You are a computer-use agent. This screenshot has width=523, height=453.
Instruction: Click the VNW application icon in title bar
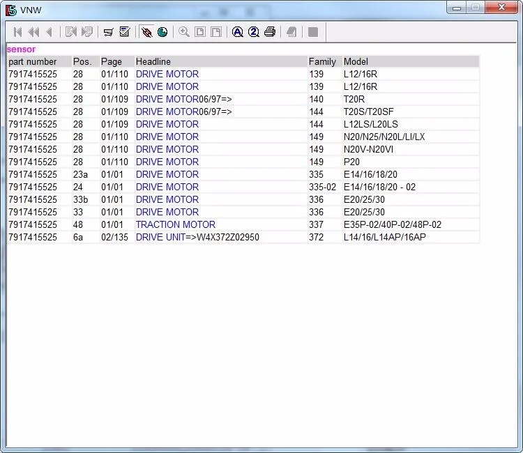[x=11, y=10]
